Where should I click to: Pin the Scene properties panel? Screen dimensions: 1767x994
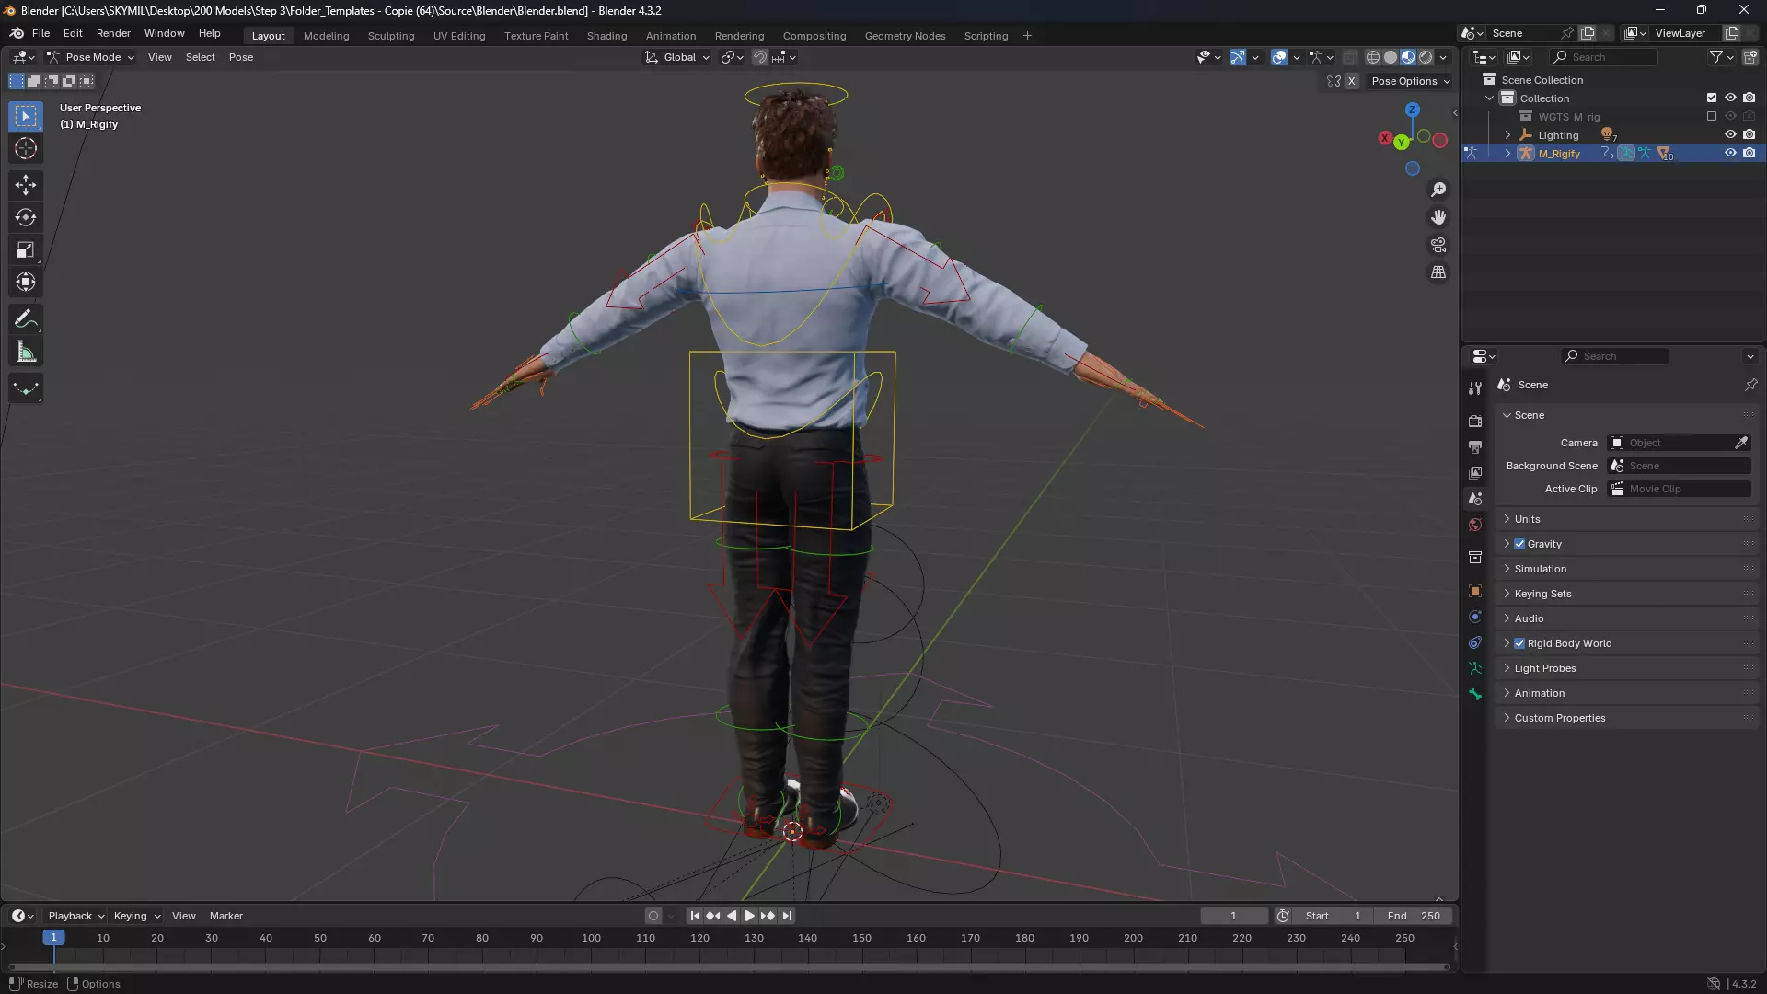click(x=1750, y=385)
